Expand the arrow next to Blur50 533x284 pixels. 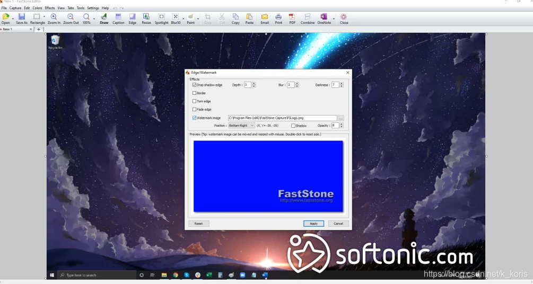(183, 19)
